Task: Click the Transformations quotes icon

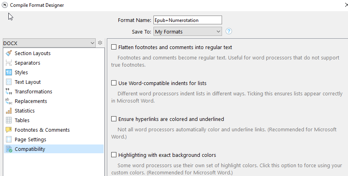Action: click(x=8, y=91)
